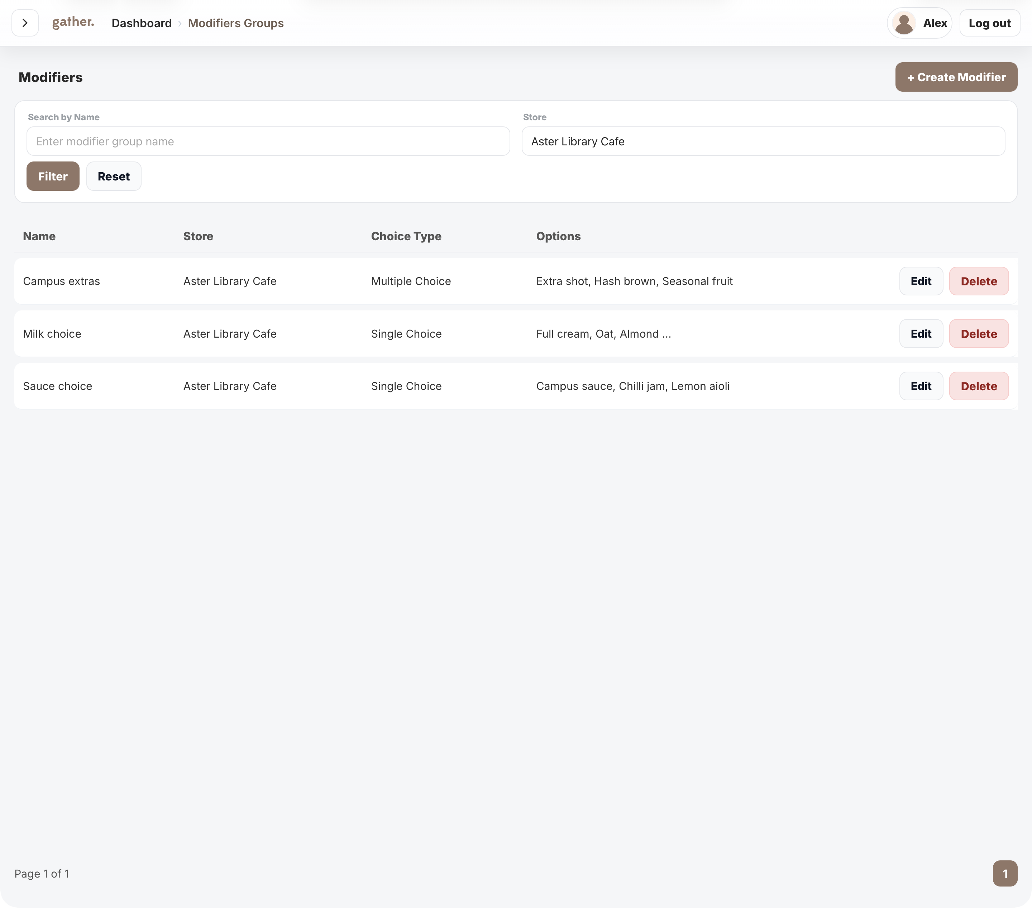Select the Sauce choice name cell
This screenshot has height=908, width=1032.
[x=58, y=386]
